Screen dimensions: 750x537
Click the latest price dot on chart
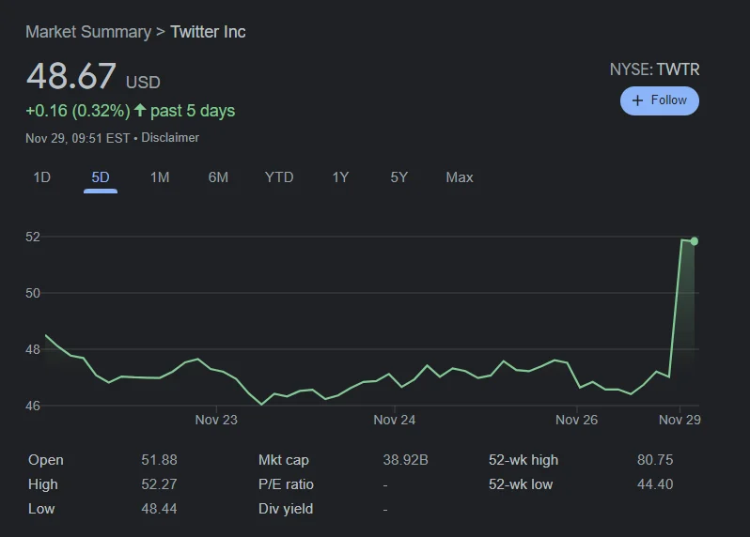[x=694, y=242]
